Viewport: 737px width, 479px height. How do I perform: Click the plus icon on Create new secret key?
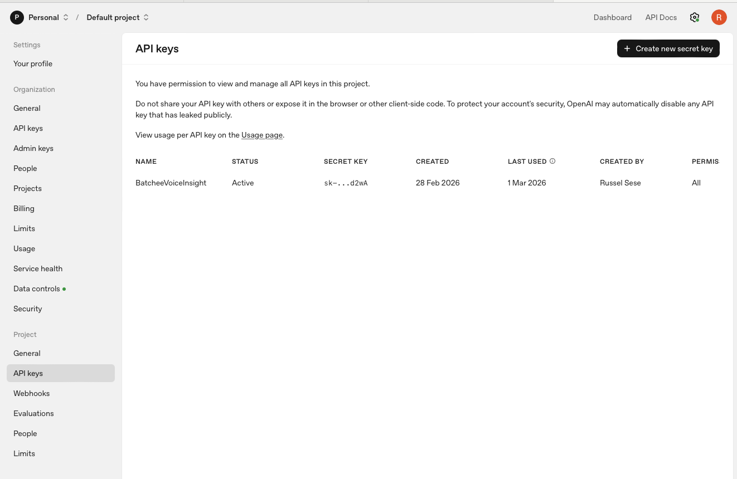[628, 48]
